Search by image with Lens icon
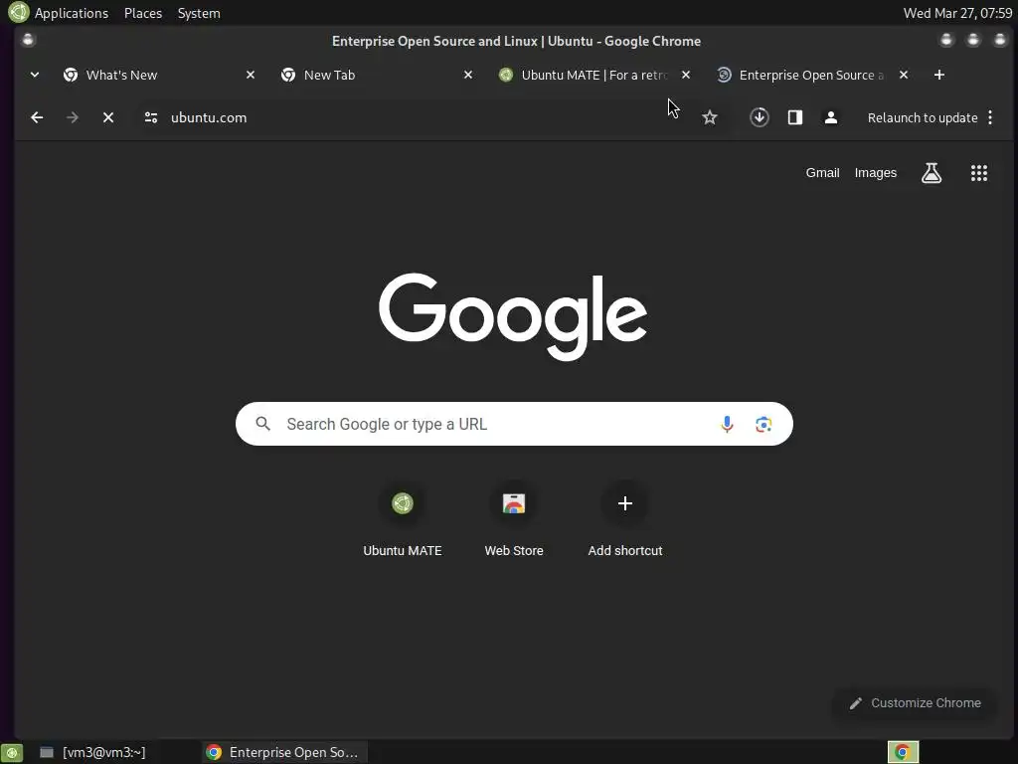Viewport: 1018px width, 764px height. point(763,424)
